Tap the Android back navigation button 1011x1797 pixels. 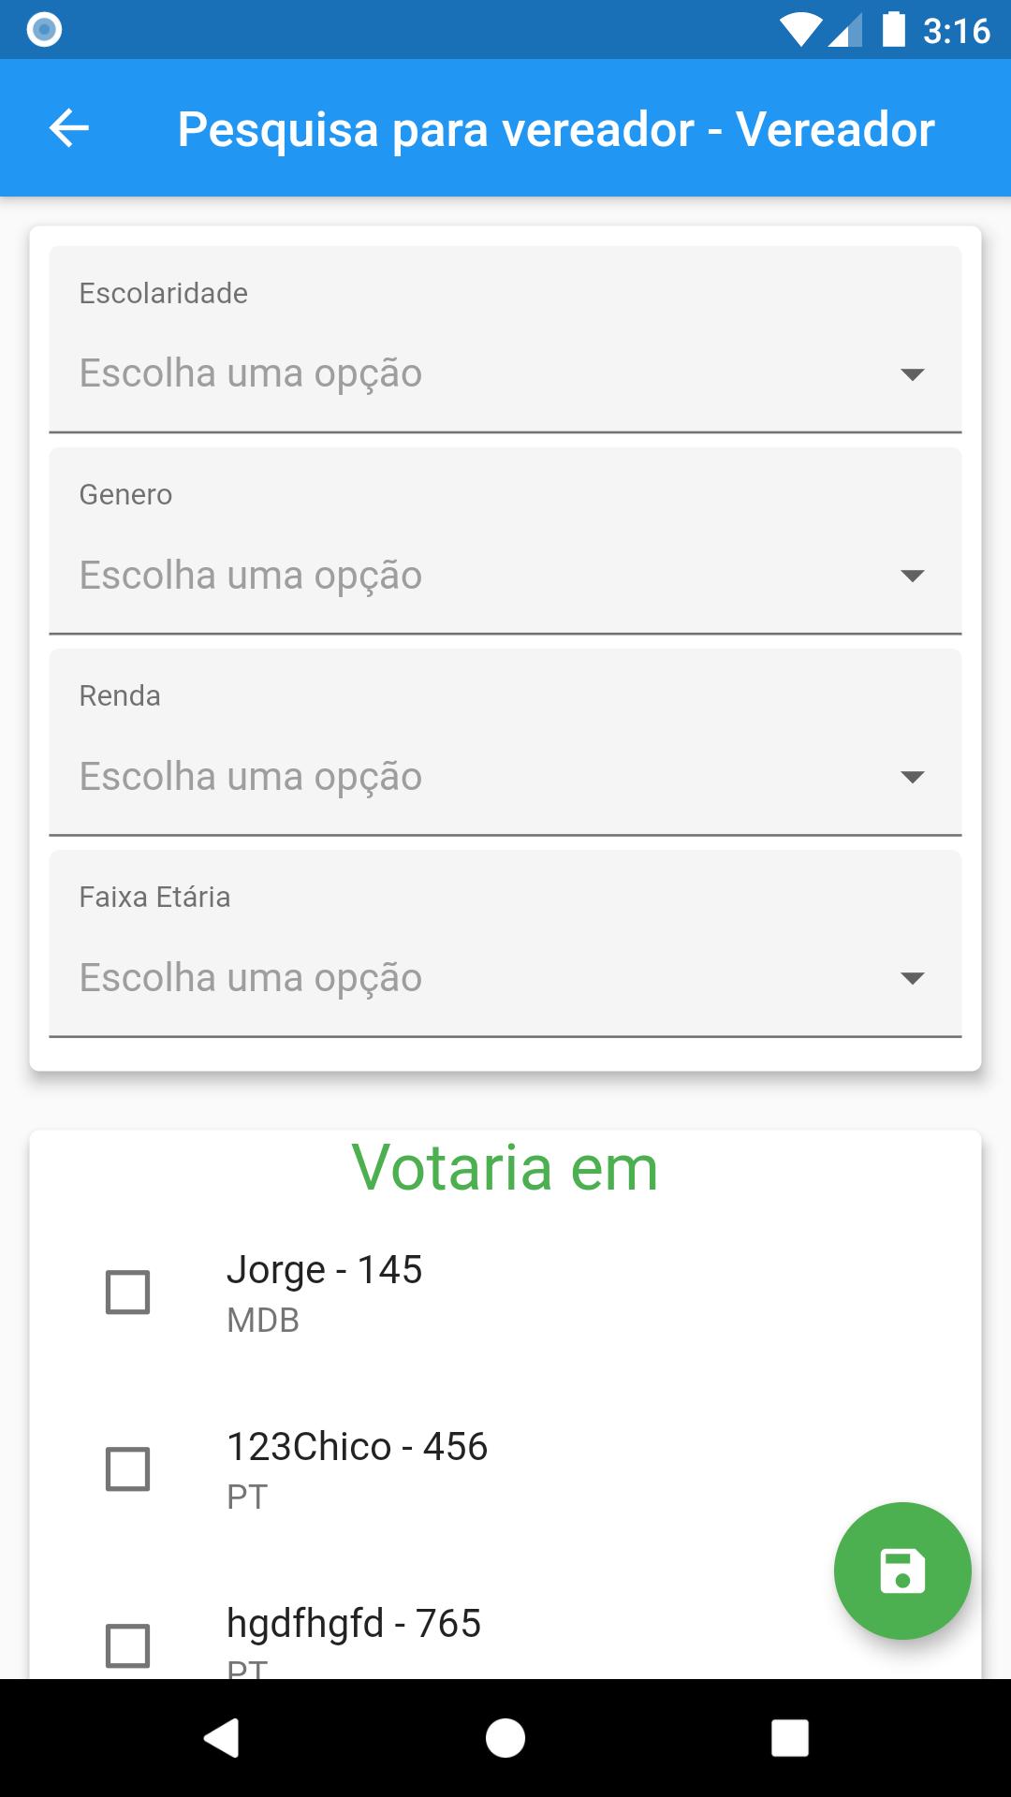pos(222,1738)
